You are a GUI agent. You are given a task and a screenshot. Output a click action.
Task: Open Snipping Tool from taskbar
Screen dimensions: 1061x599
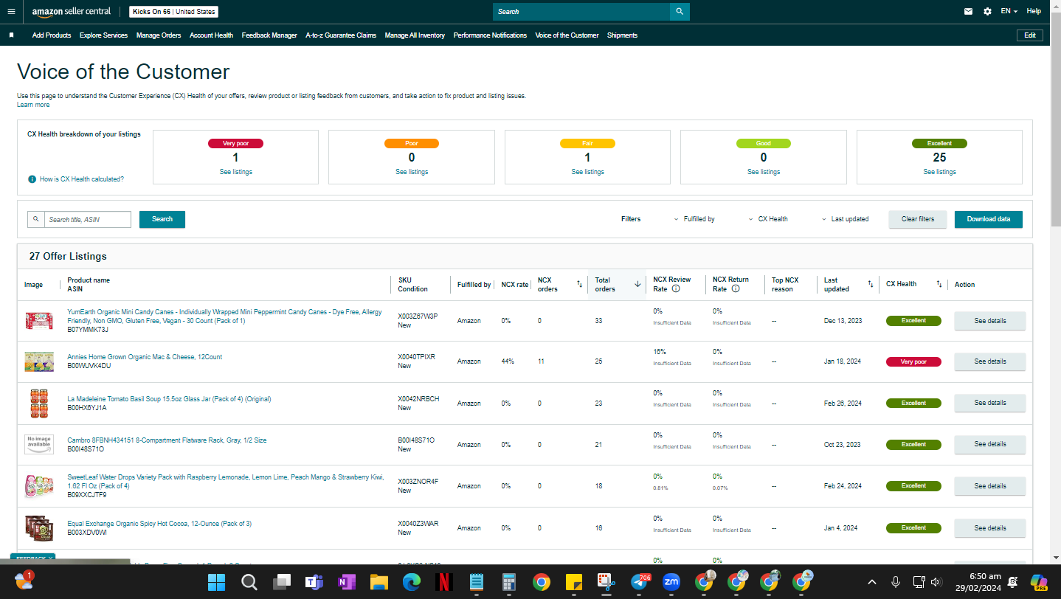pos(606,582)
